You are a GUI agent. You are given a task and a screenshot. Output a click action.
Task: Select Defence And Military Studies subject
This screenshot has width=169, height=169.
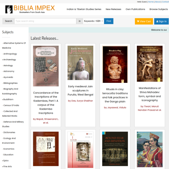13,124
